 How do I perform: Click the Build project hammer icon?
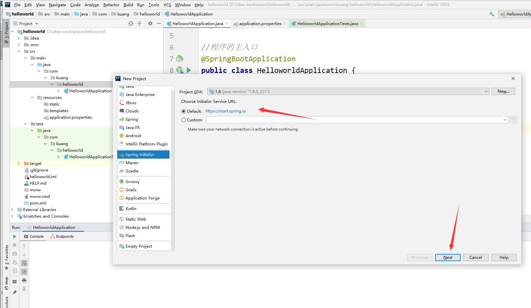coord(492,14)
